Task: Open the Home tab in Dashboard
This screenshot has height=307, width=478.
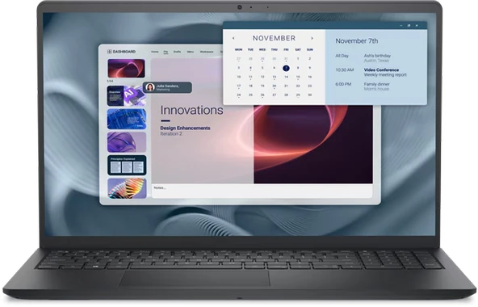Action: click(155, 52)
